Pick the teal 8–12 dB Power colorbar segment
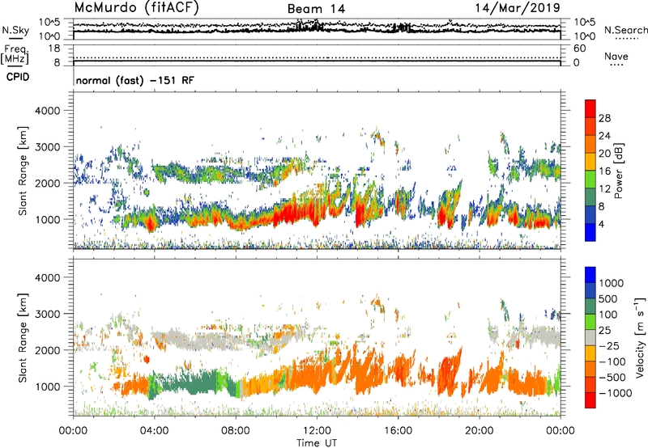The height and width of the screenshot is (448, 648). point(590,197)
